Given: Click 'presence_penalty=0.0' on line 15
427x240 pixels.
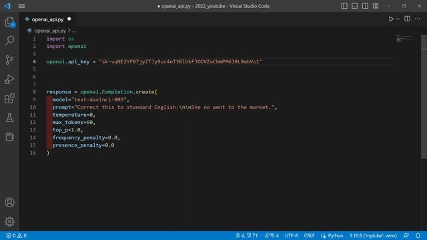Looking at the screenshot, I should [83, 145].
